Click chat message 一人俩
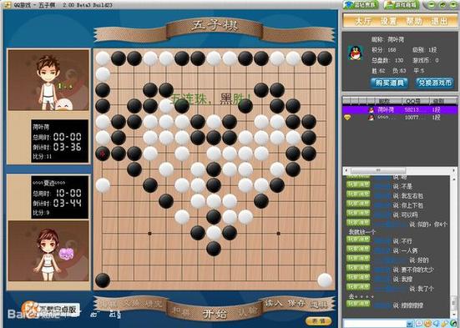The width and height of the screenshot is (460, 328). (409, 250)
